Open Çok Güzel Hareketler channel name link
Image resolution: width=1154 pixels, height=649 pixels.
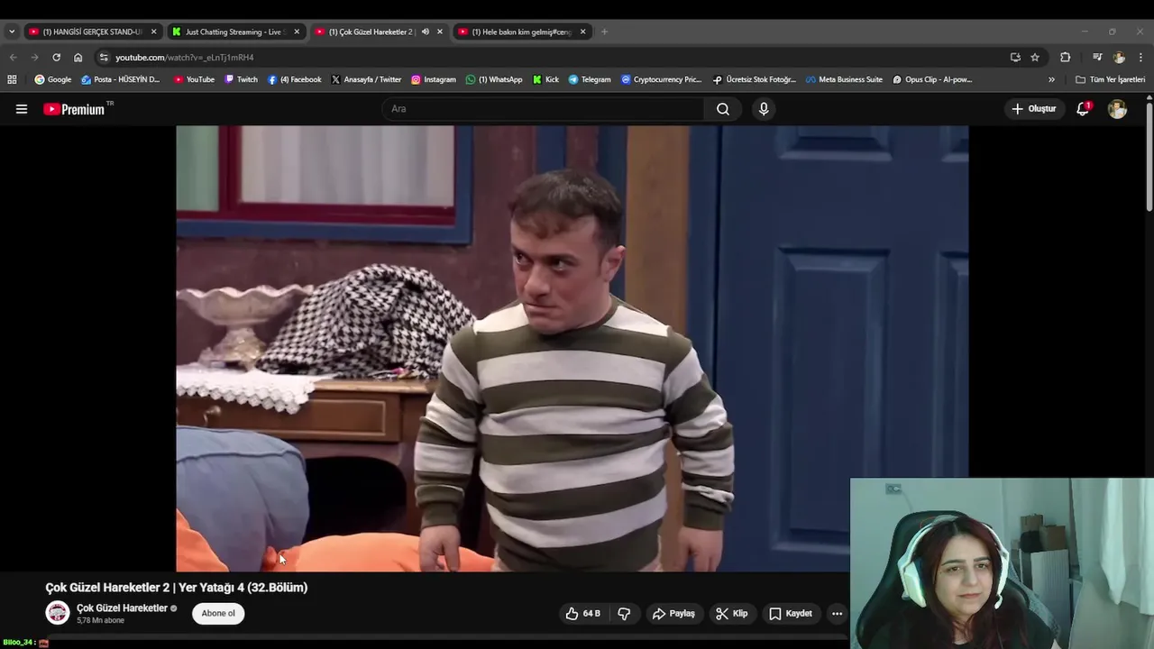coord(122,608)
